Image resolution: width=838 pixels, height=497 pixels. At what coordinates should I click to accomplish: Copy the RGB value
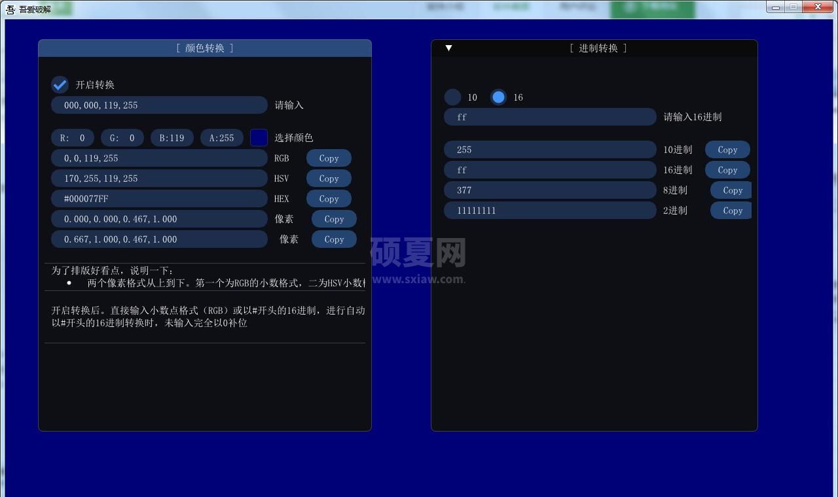coord(329,158)
